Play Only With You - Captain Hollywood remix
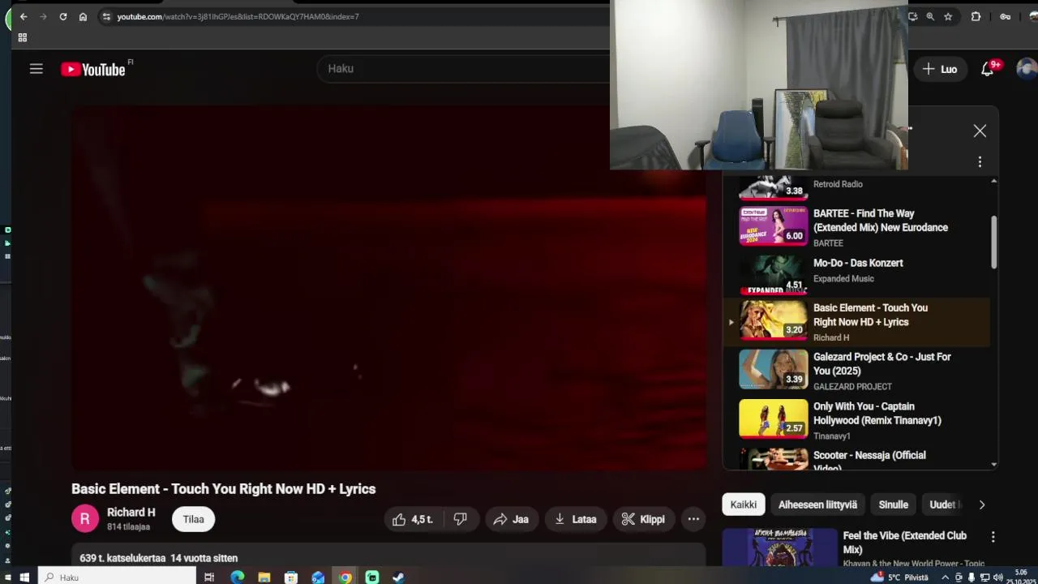Image resolution: width=1038 pixels, height=584 pixels. 856,420
